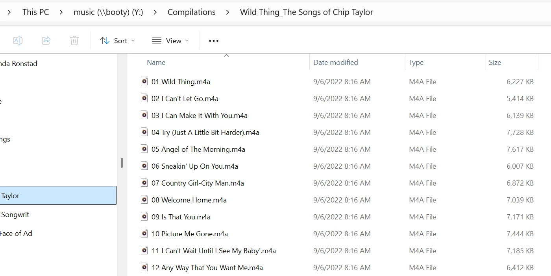
Task: Click the icon of 12 Any Way That You Want Me
Action: (x=144, y=267)
